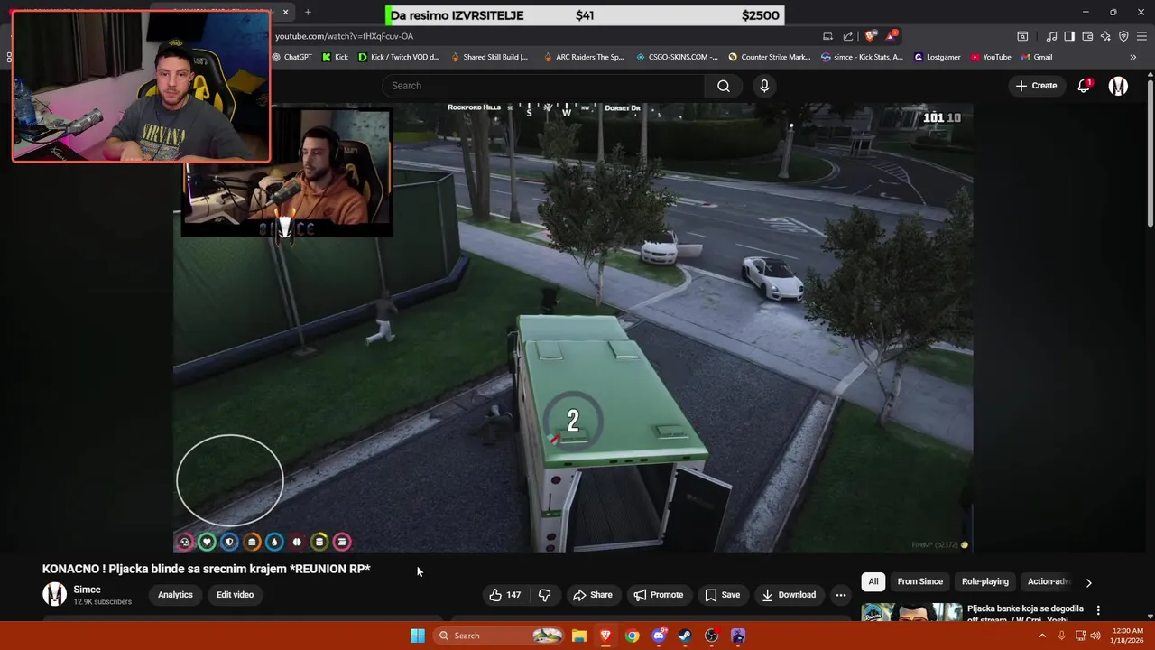Open Leo AI sparkle icon

1105,36
